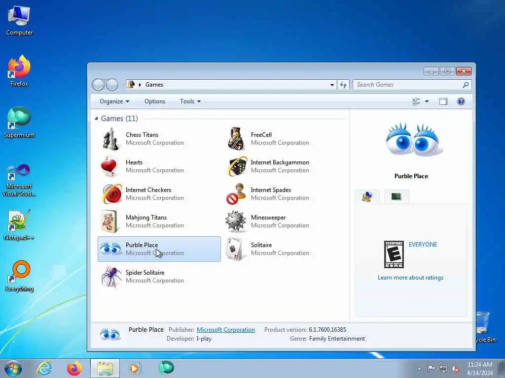The width and height of the screenshot is (505, 378).
Task: Click Options in the toolbar
Action: [x=155, y=101]
